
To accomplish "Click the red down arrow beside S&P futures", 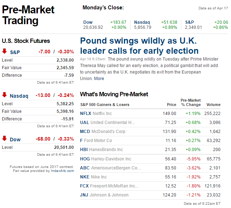I will point(4,52).
